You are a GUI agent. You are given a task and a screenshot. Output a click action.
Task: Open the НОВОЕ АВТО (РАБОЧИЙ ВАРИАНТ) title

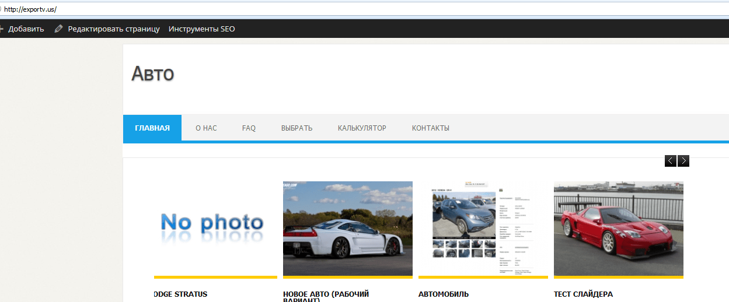point(326,296)
